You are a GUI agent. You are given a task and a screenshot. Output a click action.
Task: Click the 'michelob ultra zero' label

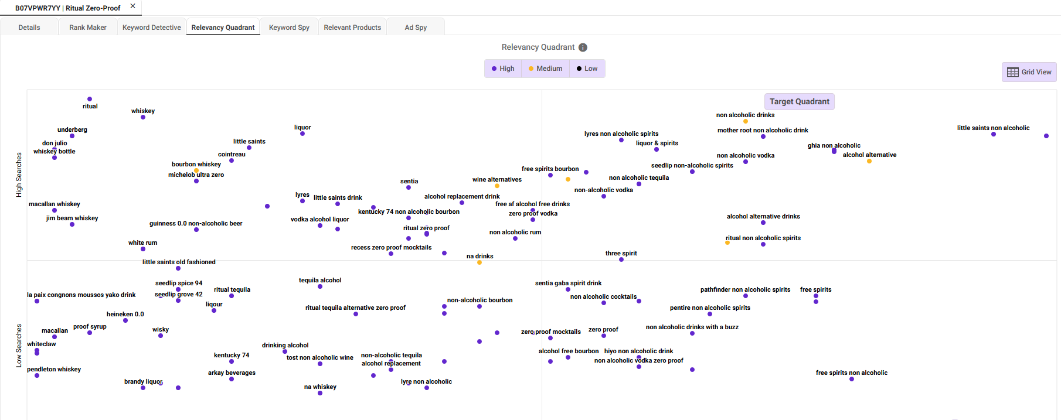(196, 175)
